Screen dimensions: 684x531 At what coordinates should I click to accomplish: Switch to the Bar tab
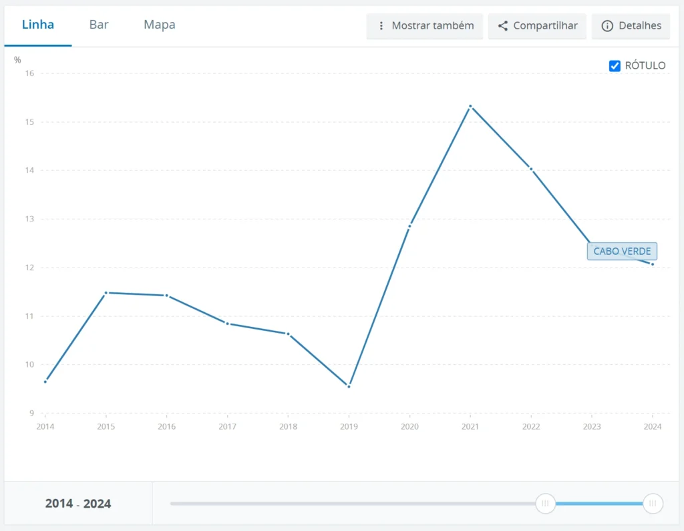pos(98,24)
